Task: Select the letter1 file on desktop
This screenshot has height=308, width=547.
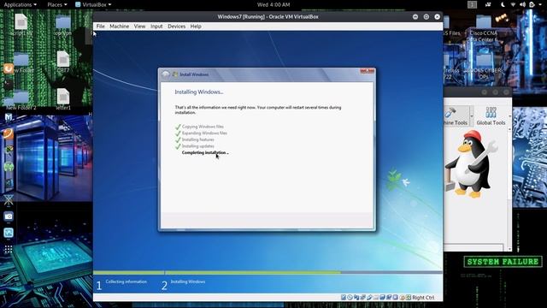Action: (x=62, y=99)
